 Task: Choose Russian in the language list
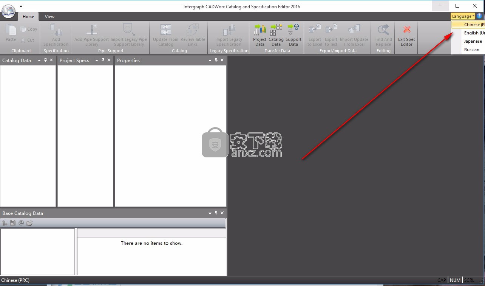click(x=472, y=50)
